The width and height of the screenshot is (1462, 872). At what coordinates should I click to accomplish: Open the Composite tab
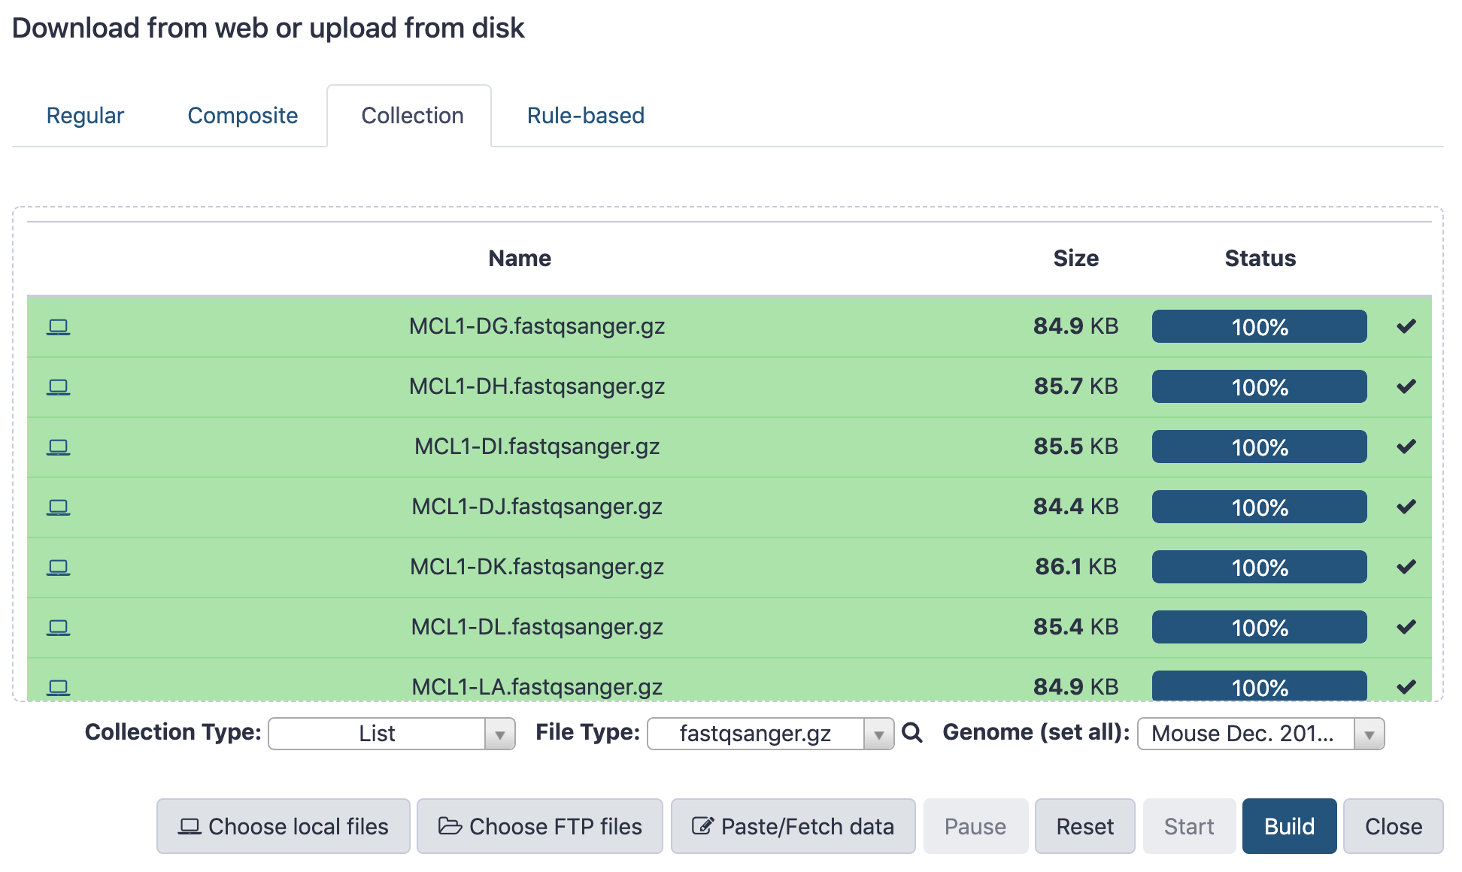pos(242,116)
